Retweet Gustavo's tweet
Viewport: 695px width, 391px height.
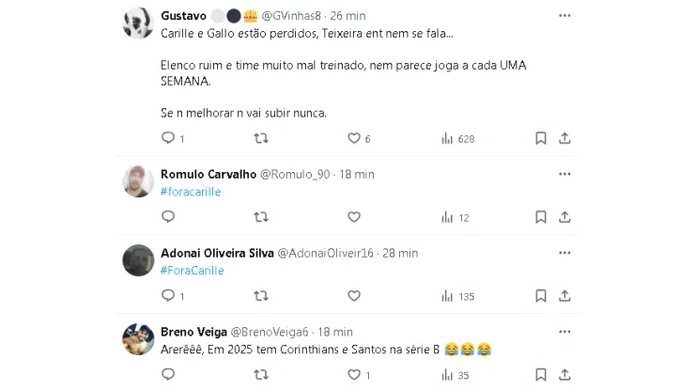point(261,138)
